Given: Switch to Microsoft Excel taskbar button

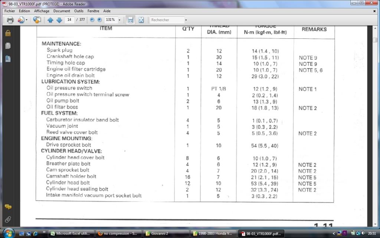Looking at the screenshot, I should click(71, 234).
